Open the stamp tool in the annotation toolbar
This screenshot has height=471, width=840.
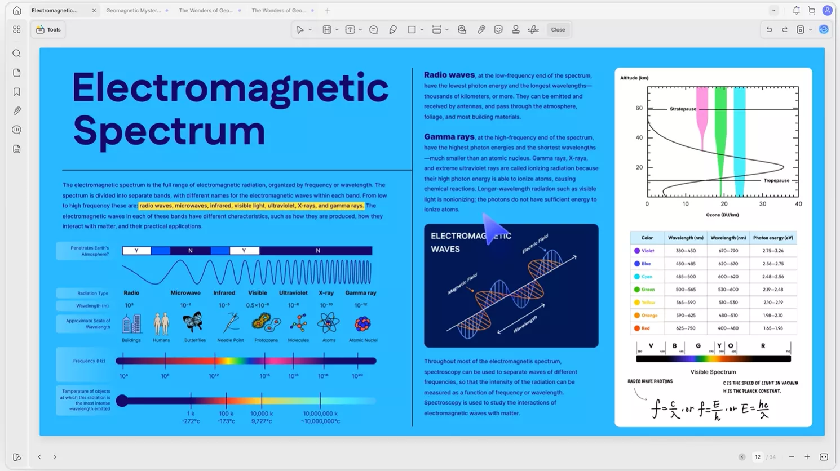515,30
